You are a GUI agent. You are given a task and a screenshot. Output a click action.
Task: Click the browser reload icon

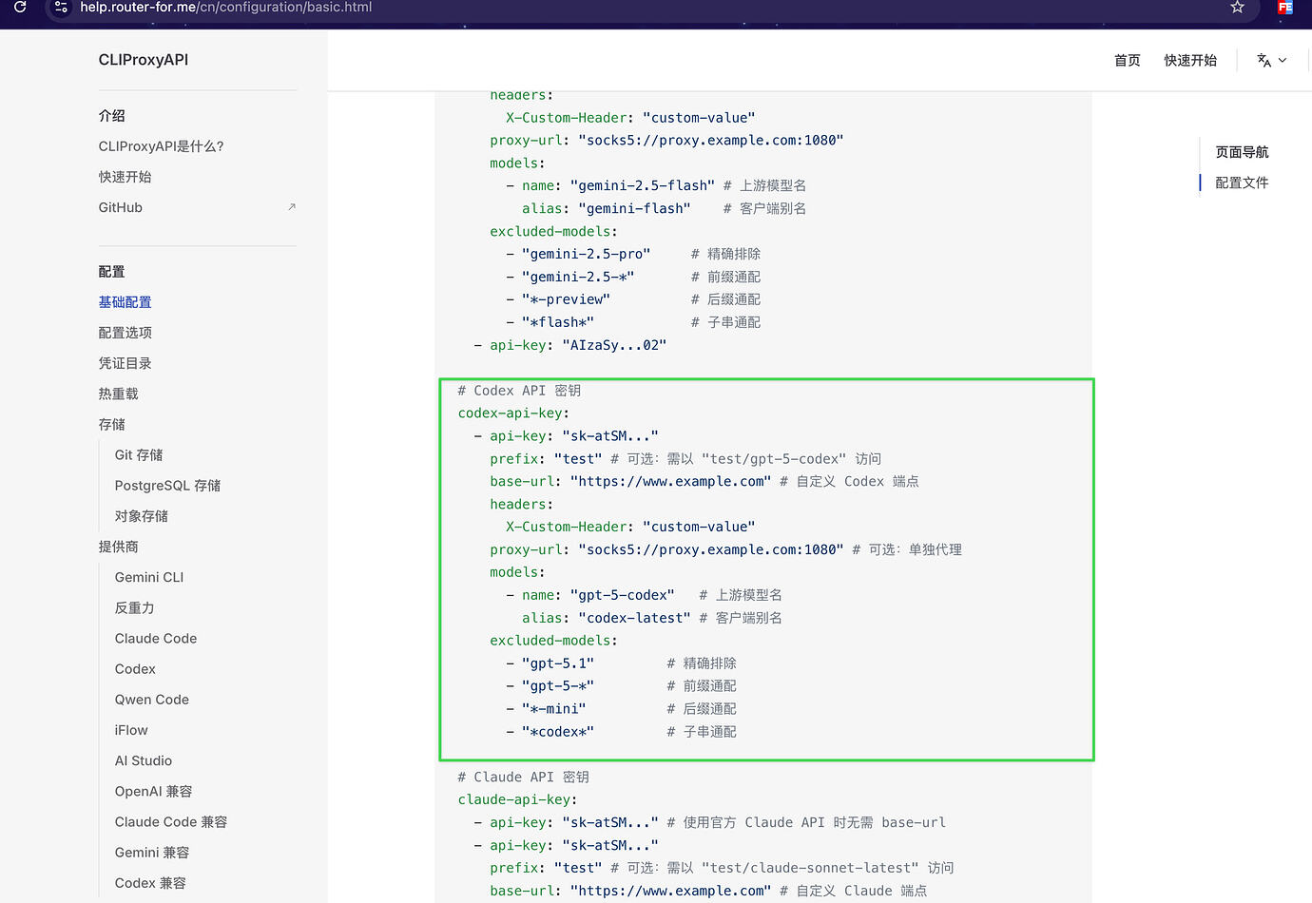coord(20,7)
